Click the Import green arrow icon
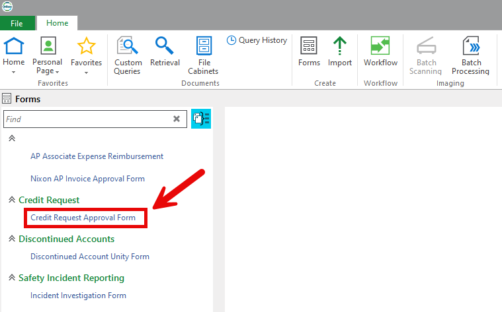This screenshot has width=502, height=312. tap(340, 46)
